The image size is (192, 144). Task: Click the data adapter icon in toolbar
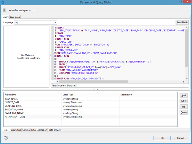click(4, 10)
